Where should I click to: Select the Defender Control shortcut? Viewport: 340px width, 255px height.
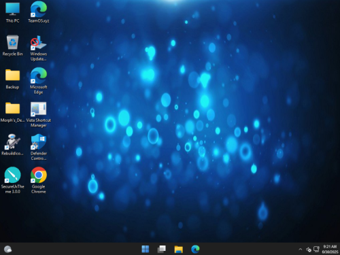[x=39, y=147]
